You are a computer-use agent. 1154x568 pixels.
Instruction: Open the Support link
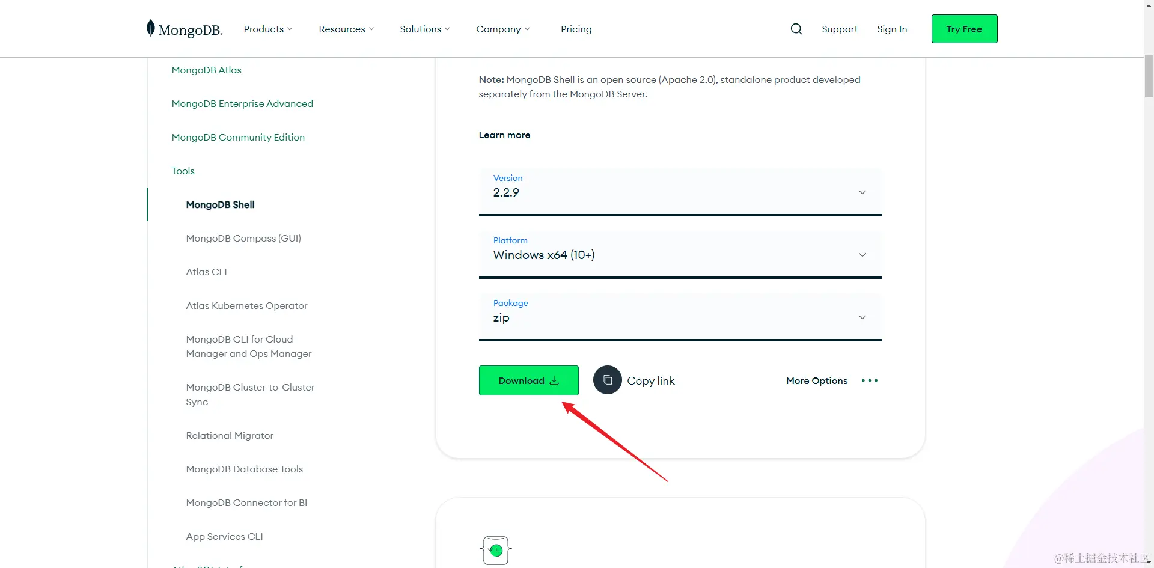pyautogui.click(x=840, y=29)
